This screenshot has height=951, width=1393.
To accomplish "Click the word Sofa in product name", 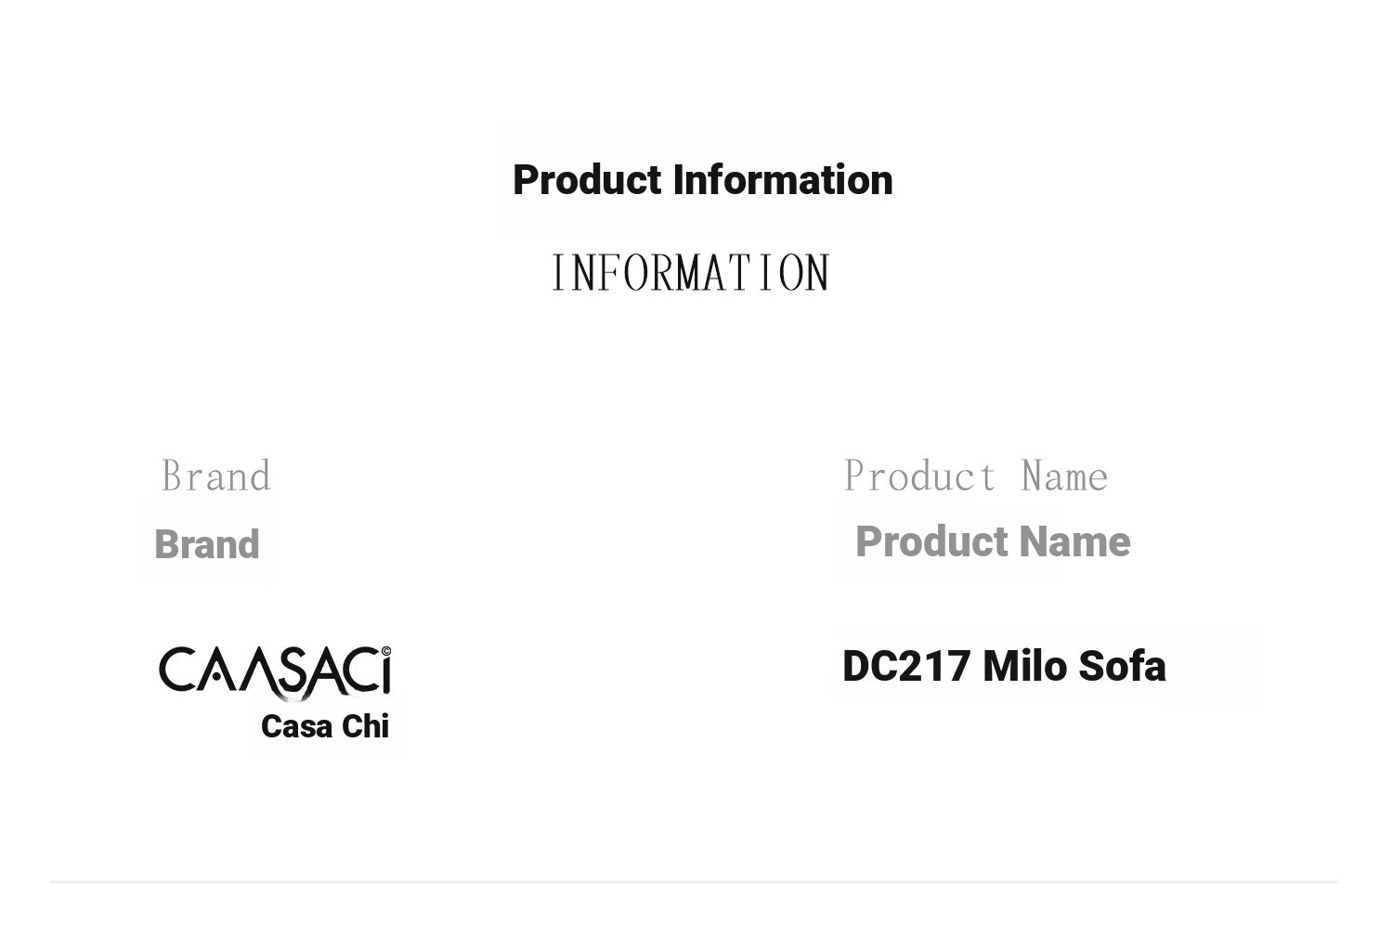I will tap(1122, 666).
